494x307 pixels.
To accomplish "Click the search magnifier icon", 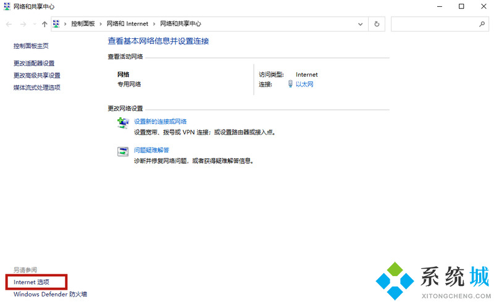I will pyautogui.click(x=482, y=24).
